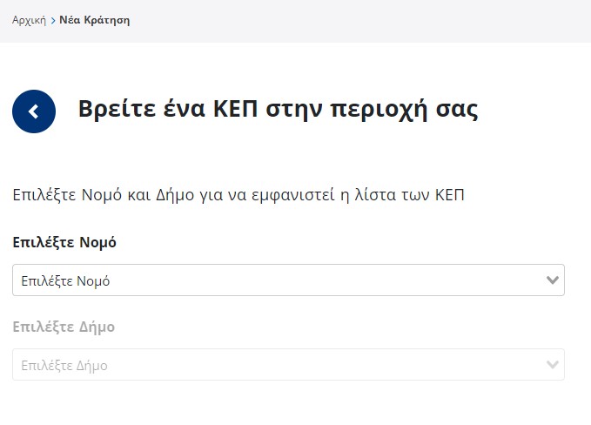The image size is (591, 425).
Task: Expand the Επιλέξτε Νομό dropdown
Action: pyautogui.click(x=288, y=280)
